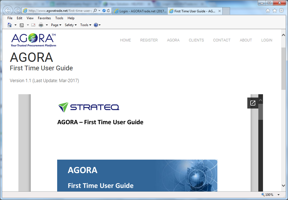Viewport: 288px width, 200px height.
Task: Open a new blank tab button
Action: tap(226, 11)
